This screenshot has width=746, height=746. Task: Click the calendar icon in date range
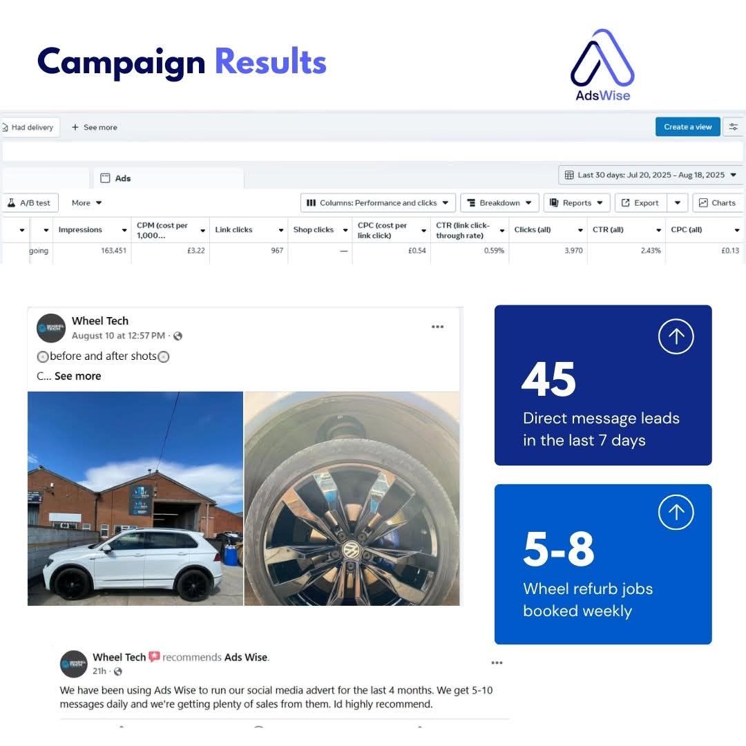[x=569, y=175]
